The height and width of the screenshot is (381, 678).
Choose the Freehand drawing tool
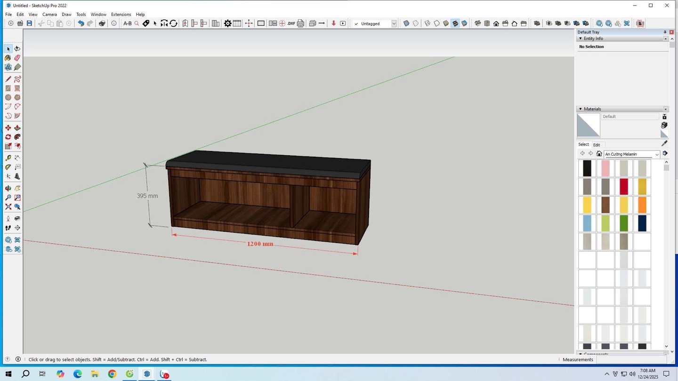tap(17, 79)
